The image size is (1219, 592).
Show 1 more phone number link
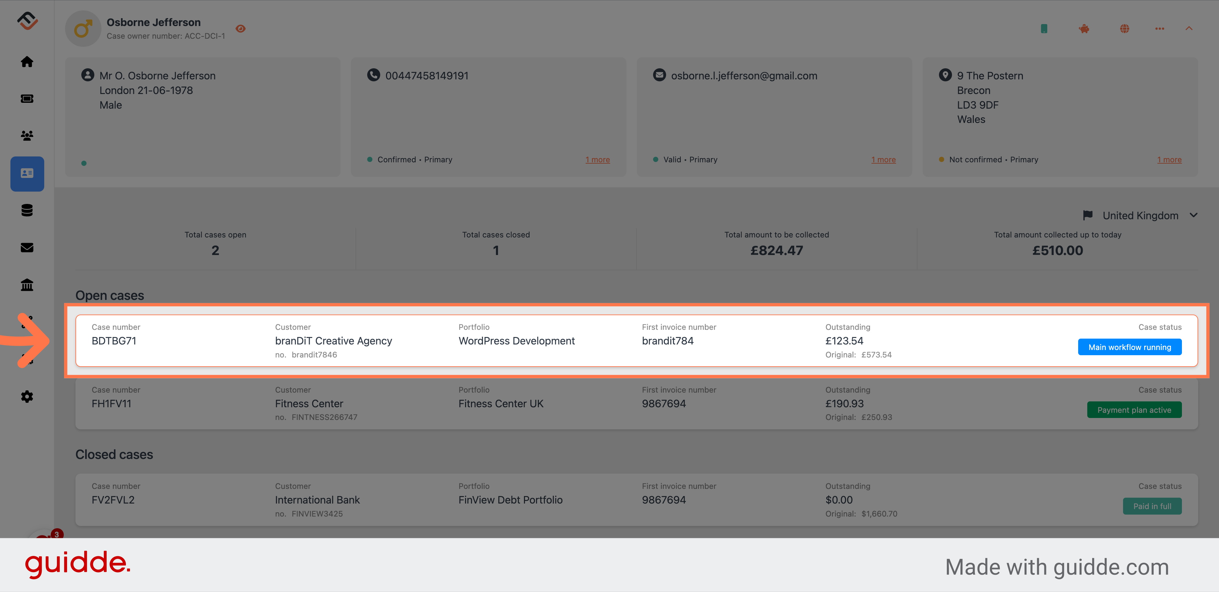click(x=598, y=159)
